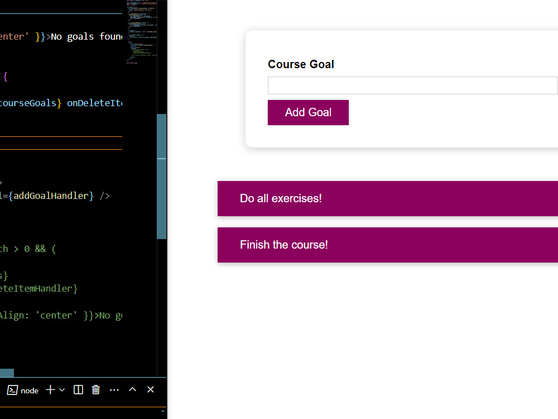
Task: Kill terminal with trash icon
Action: [x=96, y=390]
